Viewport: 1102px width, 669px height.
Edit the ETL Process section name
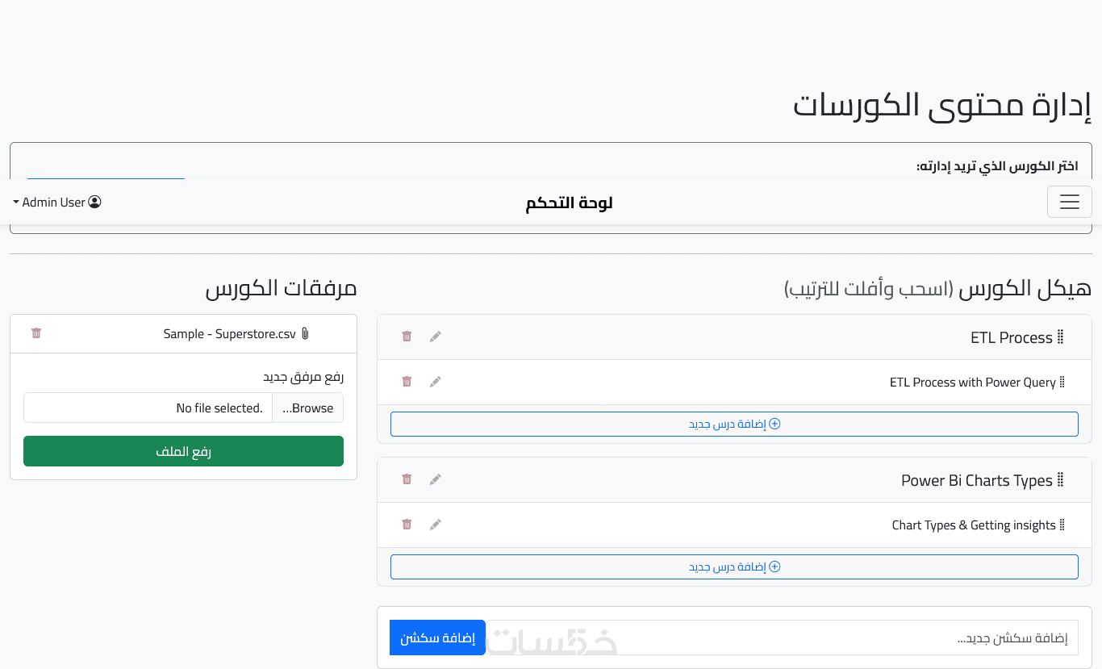[436, 337]
